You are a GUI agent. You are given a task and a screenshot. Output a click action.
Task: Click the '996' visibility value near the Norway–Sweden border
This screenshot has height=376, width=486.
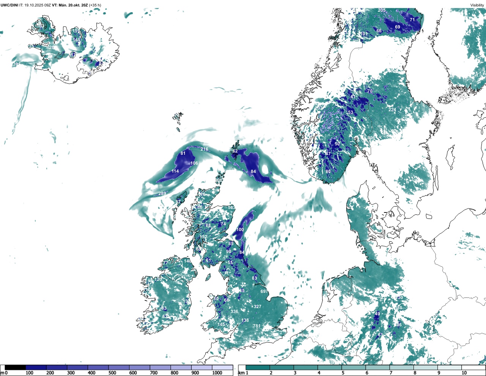pyautogui.click(x=371, y=138)
